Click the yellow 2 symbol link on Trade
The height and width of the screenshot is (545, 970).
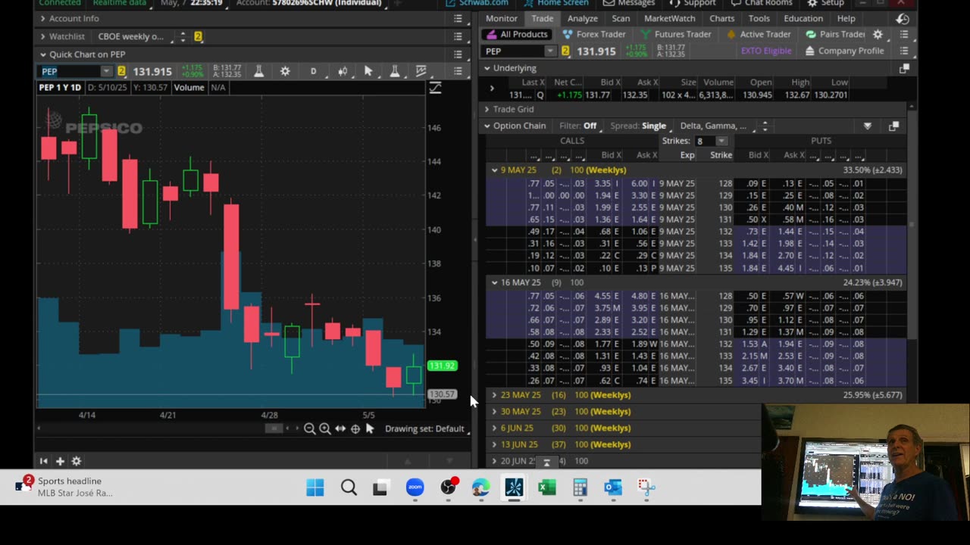pyautogui.click(x=565, y=51)
